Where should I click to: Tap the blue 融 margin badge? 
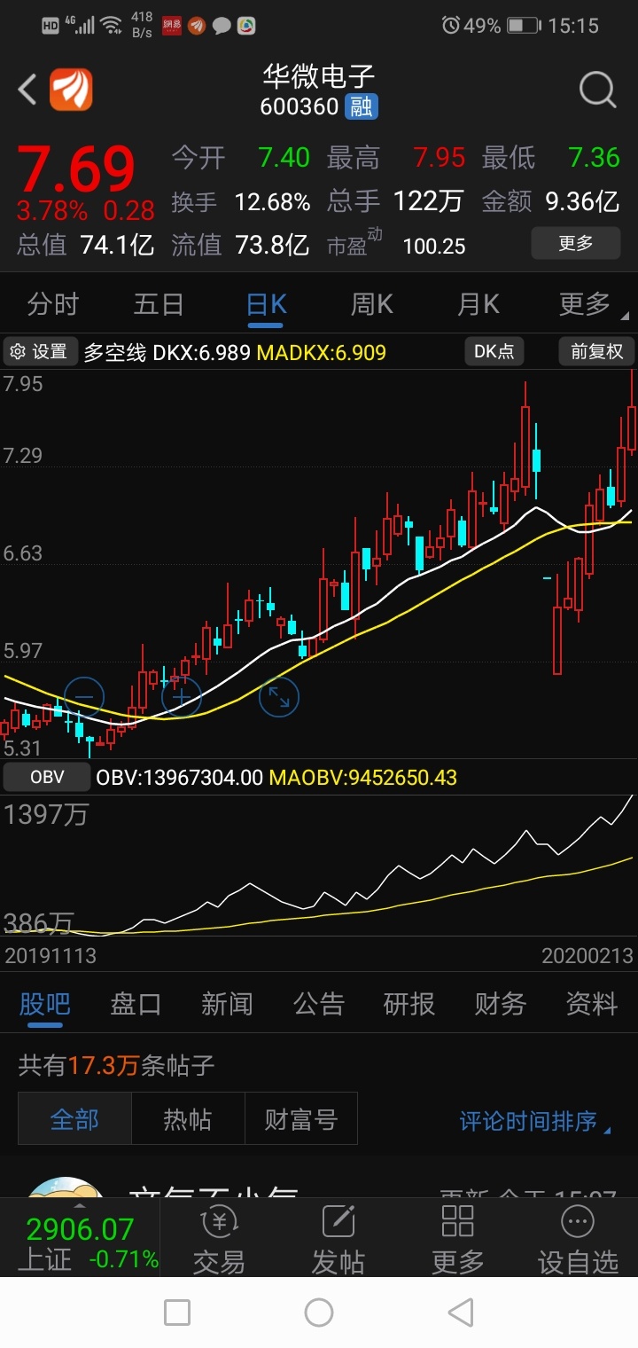tap(362, 107)
